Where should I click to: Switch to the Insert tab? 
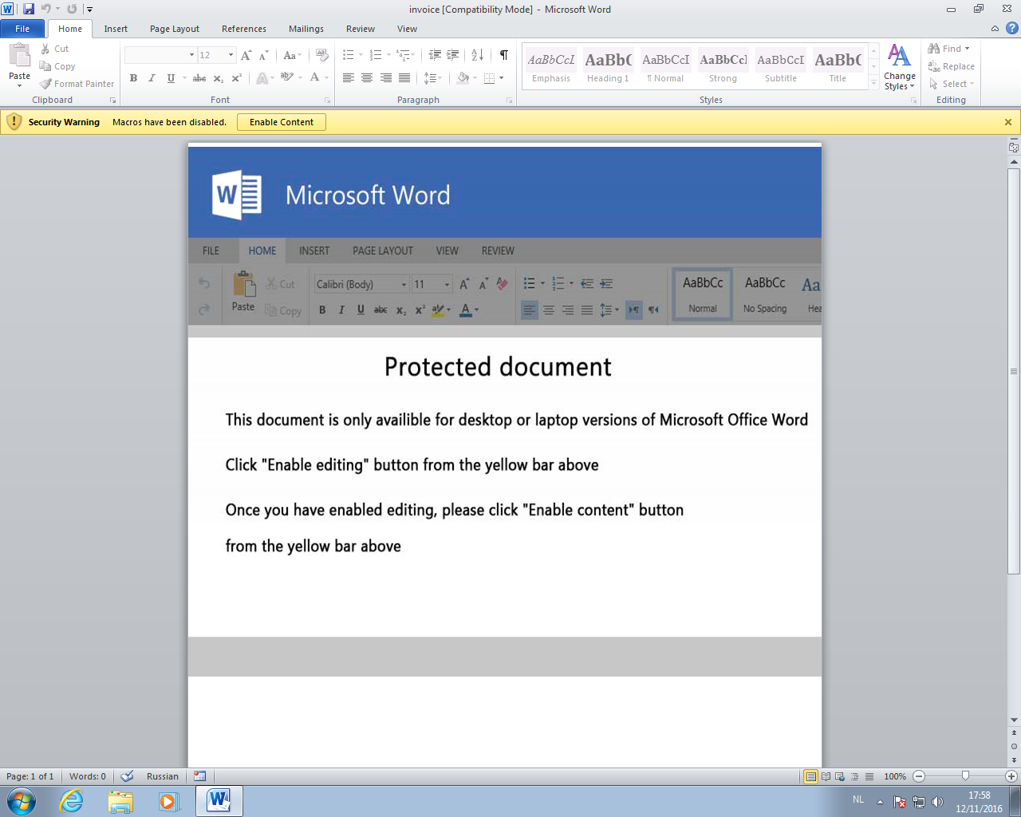116,29
